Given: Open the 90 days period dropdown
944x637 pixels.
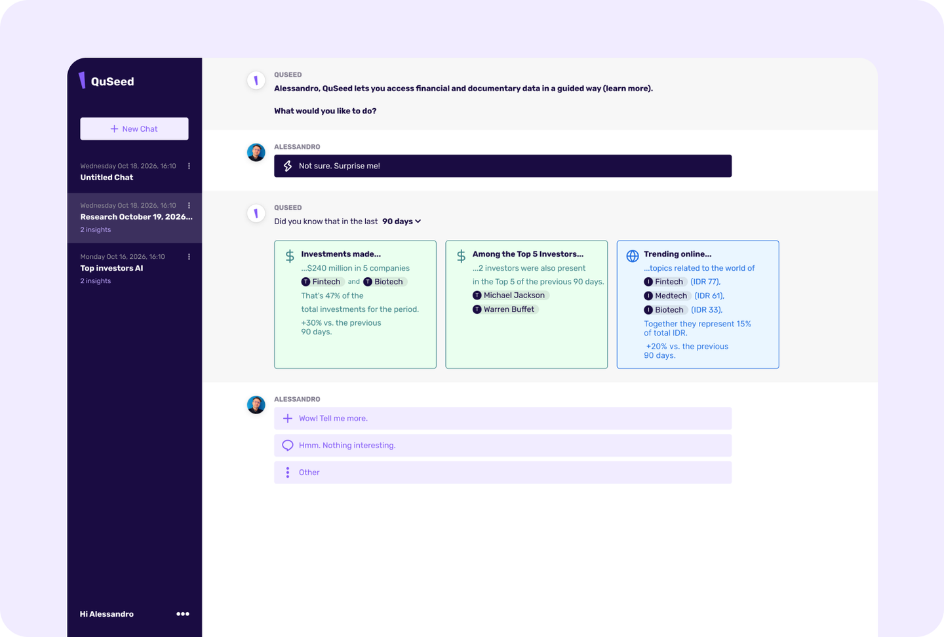Looking at the screenshot, I should pos(401,222).
